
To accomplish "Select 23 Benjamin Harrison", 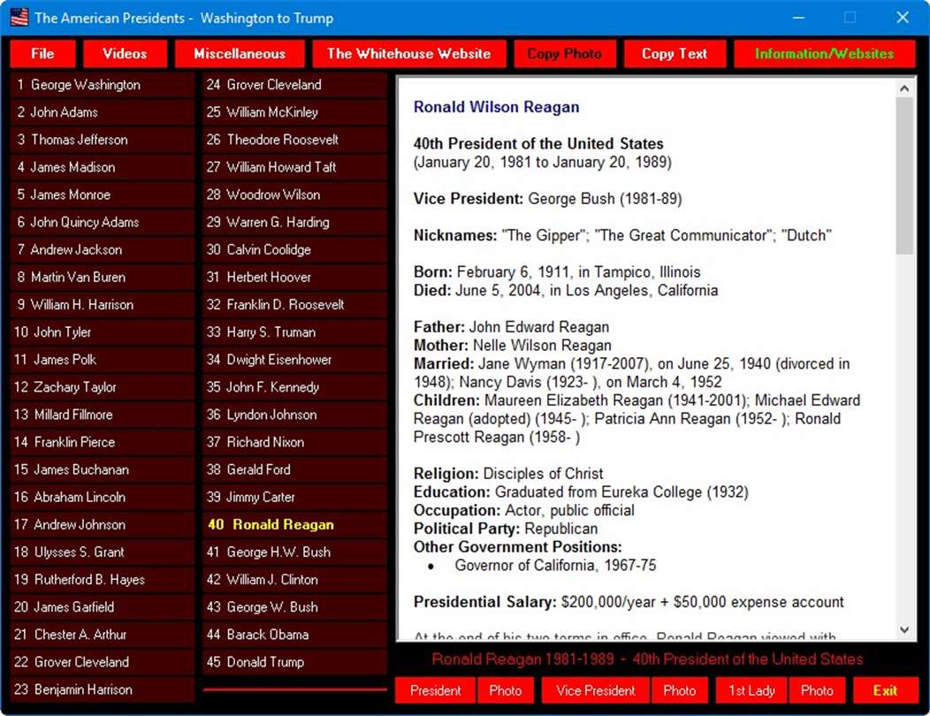I will pyautogui.click(x=103, y=689).
